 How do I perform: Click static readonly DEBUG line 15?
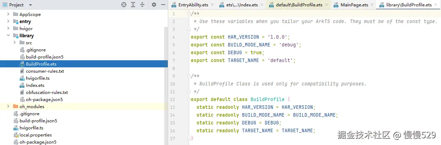point(239,123)
